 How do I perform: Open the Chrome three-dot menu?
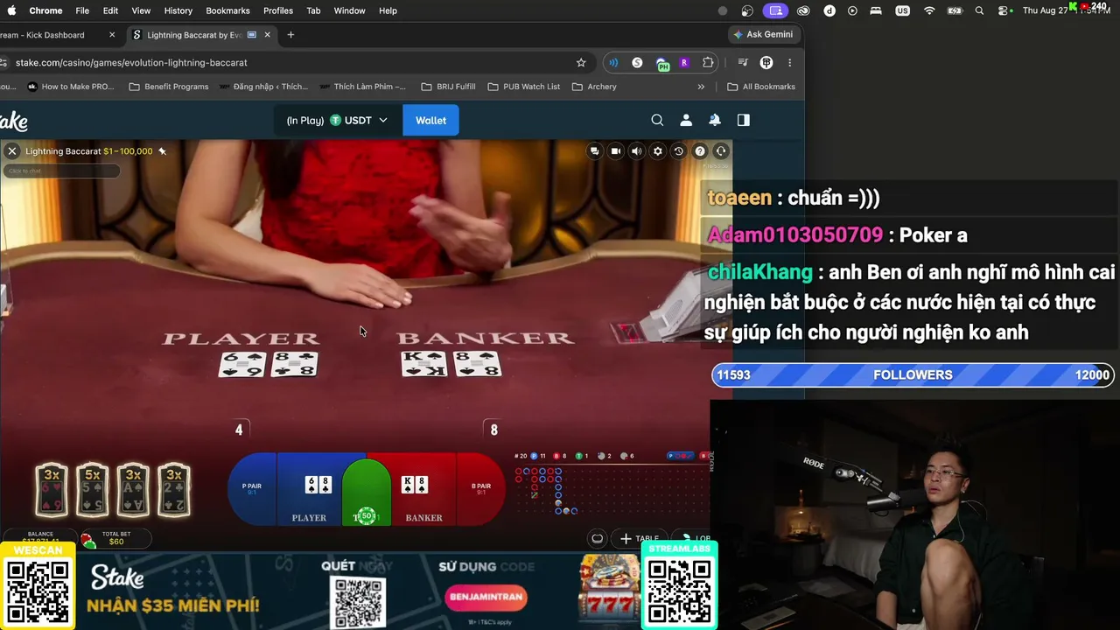pyautogui.click(x=789, y=63)
